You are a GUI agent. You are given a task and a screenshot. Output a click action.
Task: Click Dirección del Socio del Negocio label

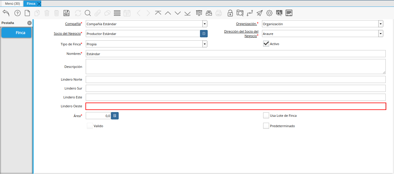[x=241, y=33]
